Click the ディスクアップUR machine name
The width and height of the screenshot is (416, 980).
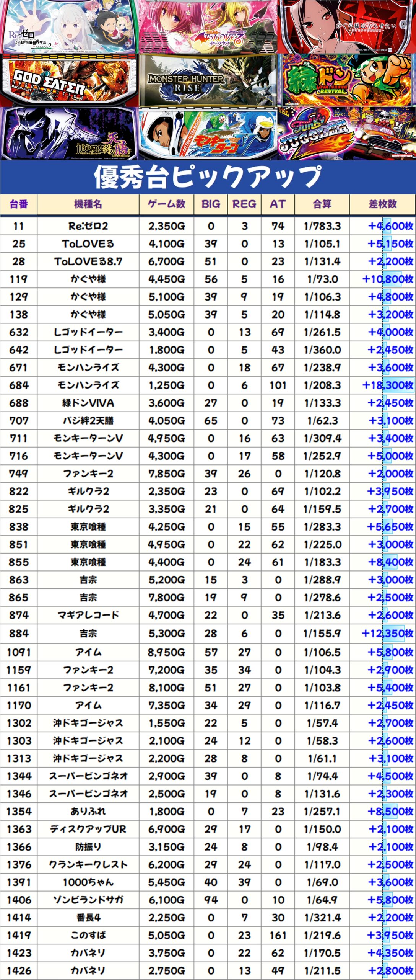[x=88, y=829]
